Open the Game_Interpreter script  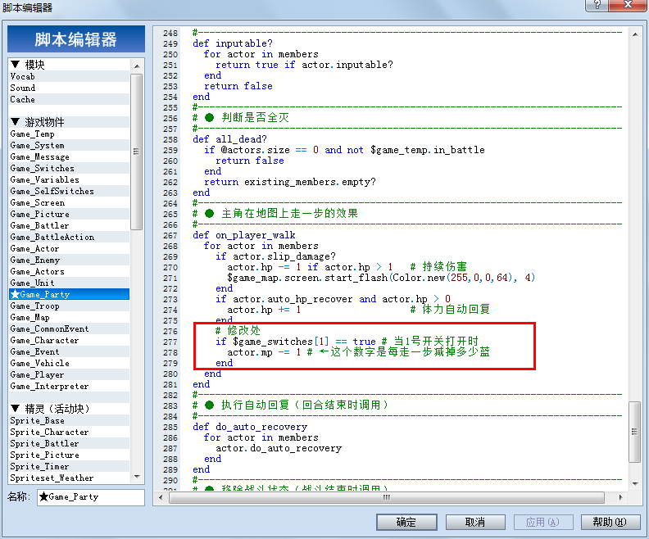click(69, 387)
